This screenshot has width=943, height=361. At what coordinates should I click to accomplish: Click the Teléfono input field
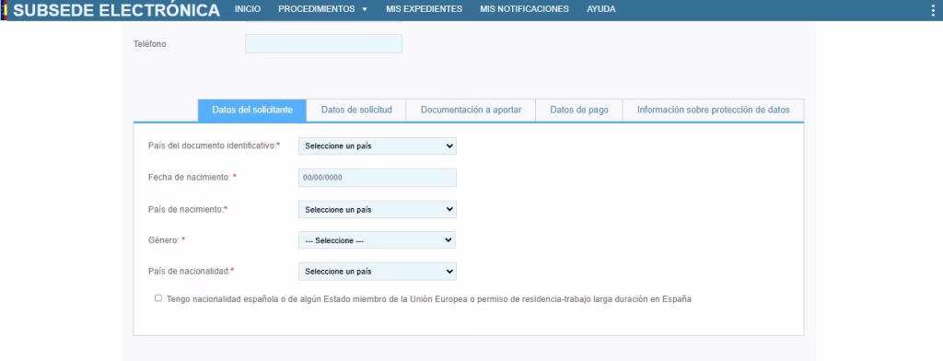323,44
